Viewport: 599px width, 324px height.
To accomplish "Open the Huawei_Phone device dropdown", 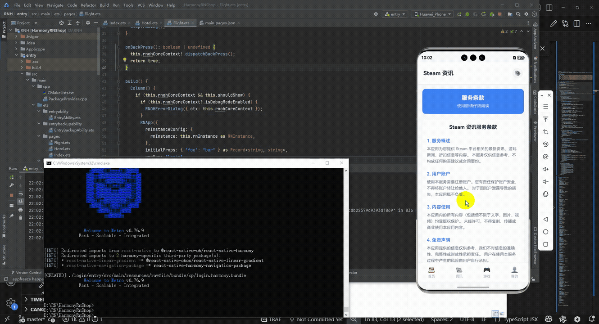I will click(432, 14).
